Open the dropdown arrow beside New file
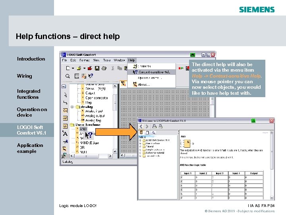This screenshot has width=286, height=215. point(73,68)
